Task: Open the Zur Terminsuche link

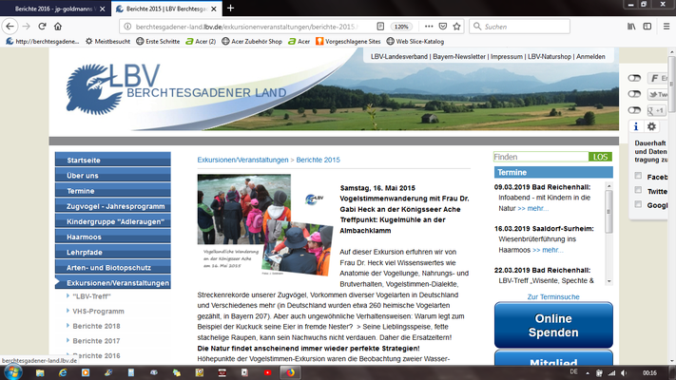Action: tap(553, 296)
